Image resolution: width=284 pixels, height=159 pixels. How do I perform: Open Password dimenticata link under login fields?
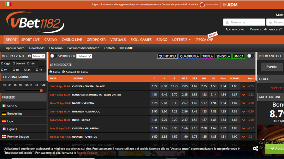tap(266, 29)
